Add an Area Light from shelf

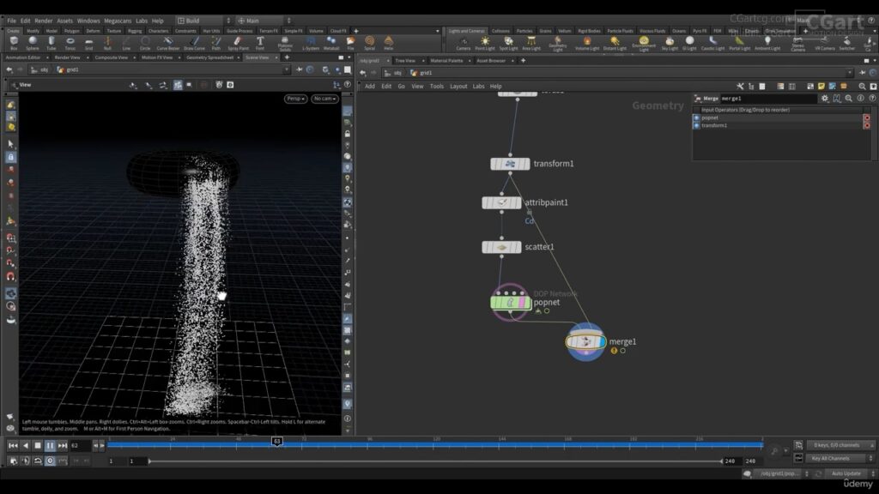coord(531,44)
